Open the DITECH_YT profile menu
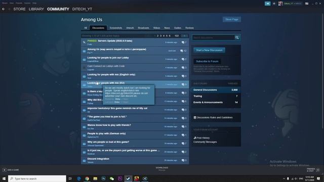324x182 pixels. [82, 9]
